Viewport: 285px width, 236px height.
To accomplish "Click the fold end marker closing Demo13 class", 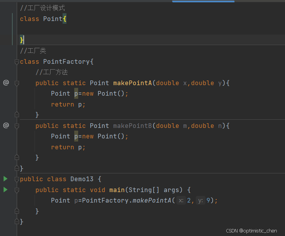I will pyautogui.click(x=17, y=222).
